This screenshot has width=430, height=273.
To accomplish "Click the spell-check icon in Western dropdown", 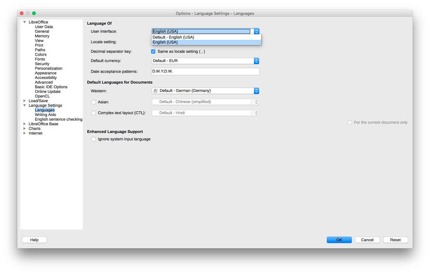I will coord(155,91).
